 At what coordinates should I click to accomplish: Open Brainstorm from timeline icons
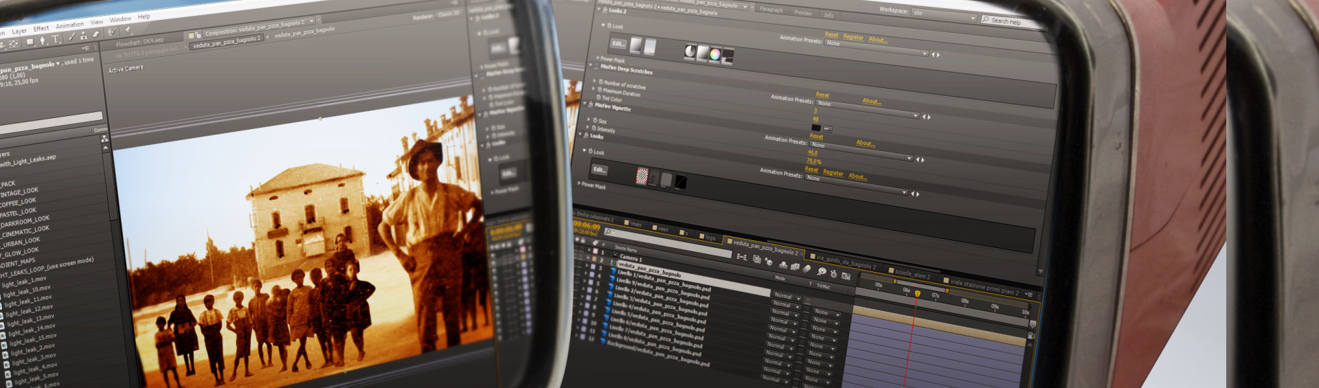821,271
